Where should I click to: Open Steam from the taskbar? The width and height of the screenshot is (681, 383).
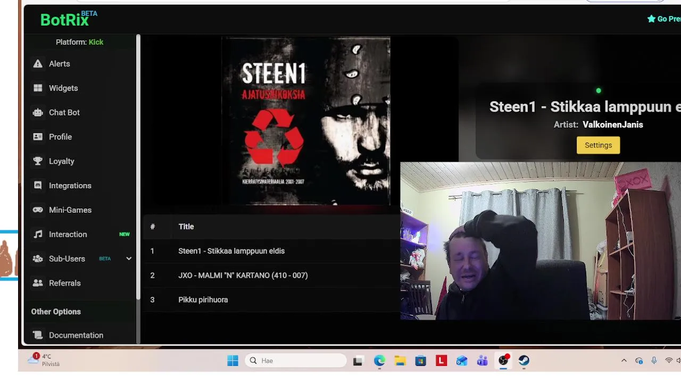524,361
